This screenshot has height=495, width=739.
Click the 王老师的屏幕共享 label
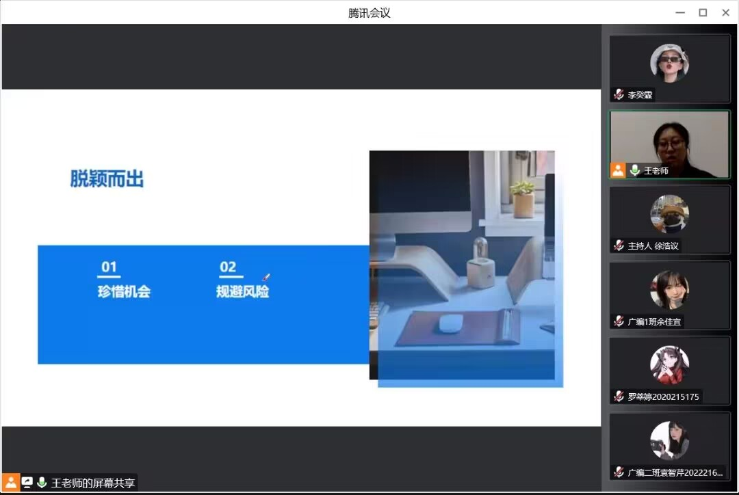(93, 483)
